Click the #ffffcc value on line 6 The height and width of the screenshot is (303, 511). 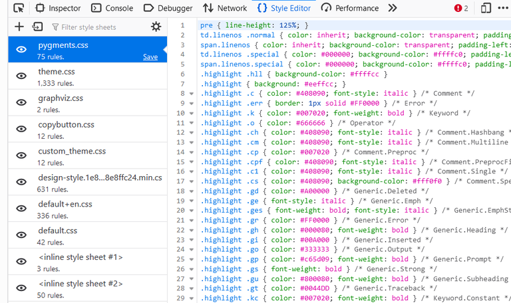tap(365, 74)
